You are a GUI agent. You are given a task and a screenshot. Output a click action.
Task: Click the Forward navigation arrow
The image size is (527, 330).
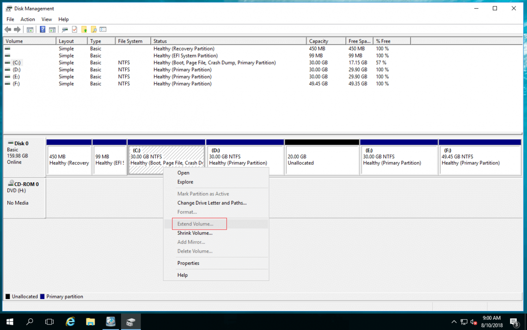(18, 29)
